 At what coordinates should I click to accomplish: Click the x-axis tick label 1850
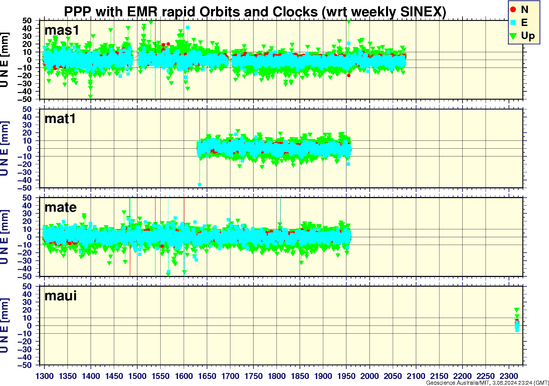pos(300,376)
